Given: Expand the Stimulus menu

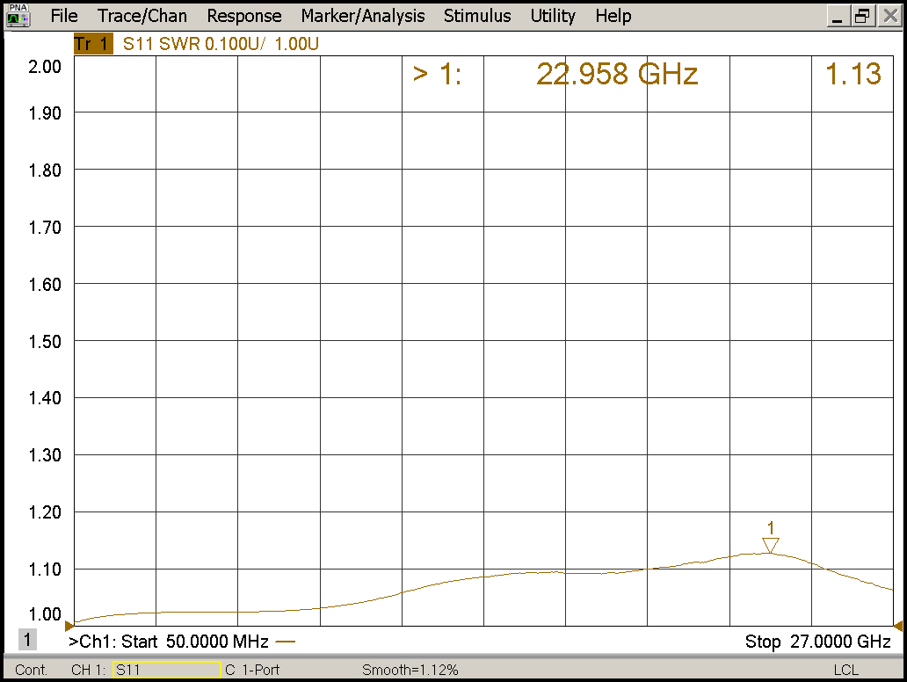Looking at the screenshot, I should click(x=477, y=16).
